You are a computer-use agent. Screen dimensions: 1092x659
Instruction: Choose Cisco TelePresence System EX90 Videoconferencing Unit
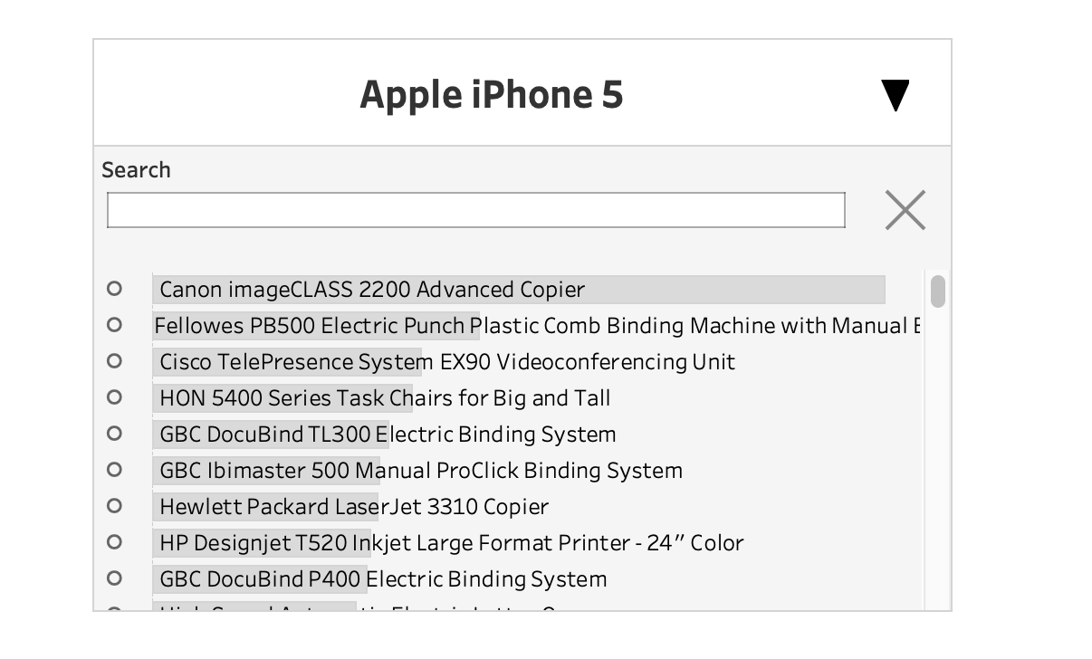coord(447,362)
